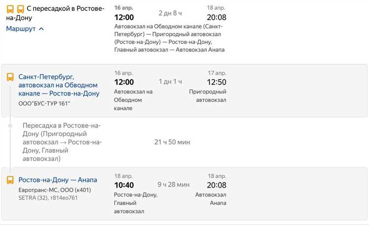Screen dimensions: 369x225
Task: Click the second bus icon beside the transfer title
Action: [21, 9]
